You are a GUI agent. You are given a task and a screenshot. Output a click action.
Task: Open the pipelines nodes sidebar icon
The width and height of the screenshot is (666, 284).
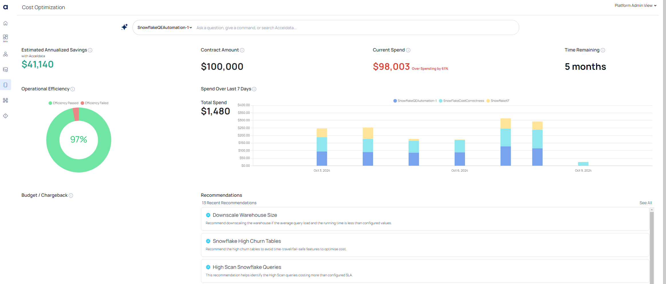5,100
